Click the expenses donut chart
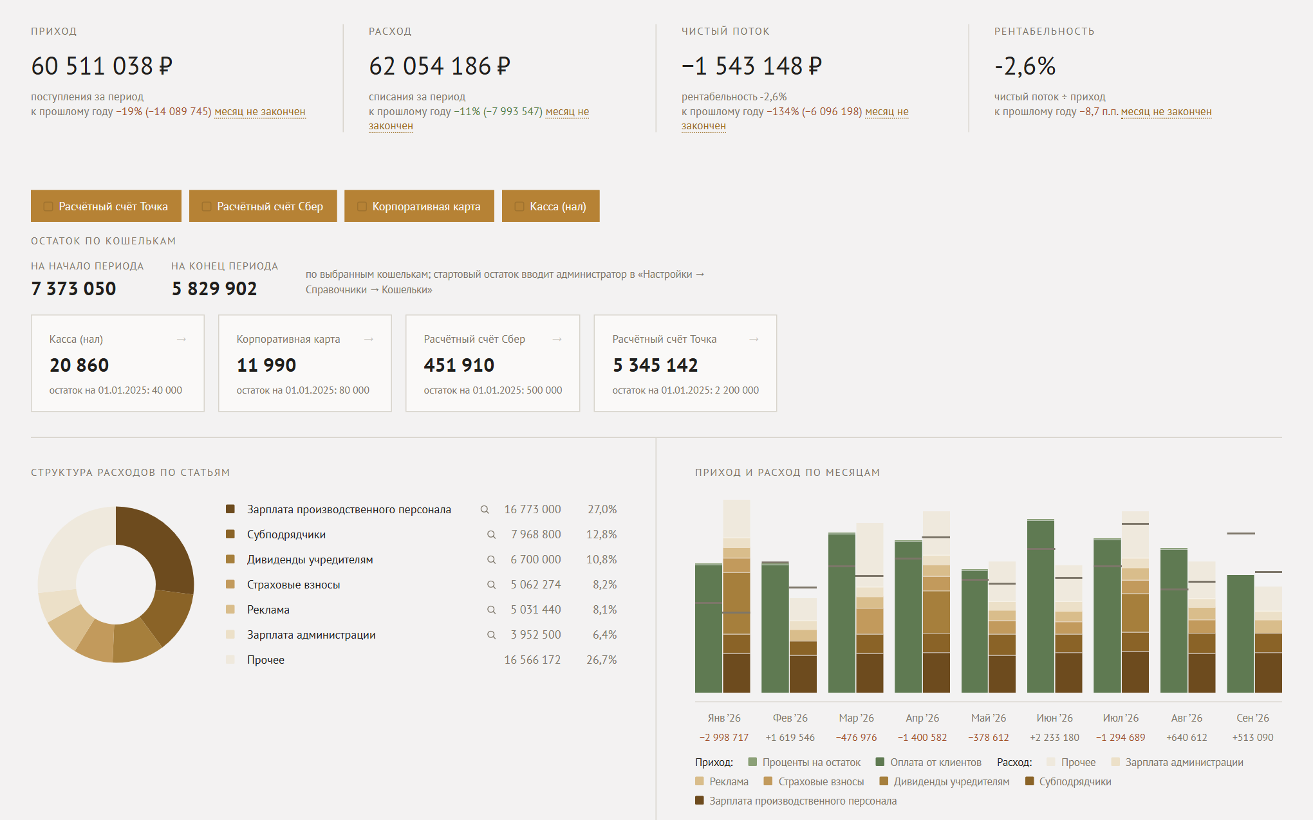The image size is (1313, 820). click(116, 584)
